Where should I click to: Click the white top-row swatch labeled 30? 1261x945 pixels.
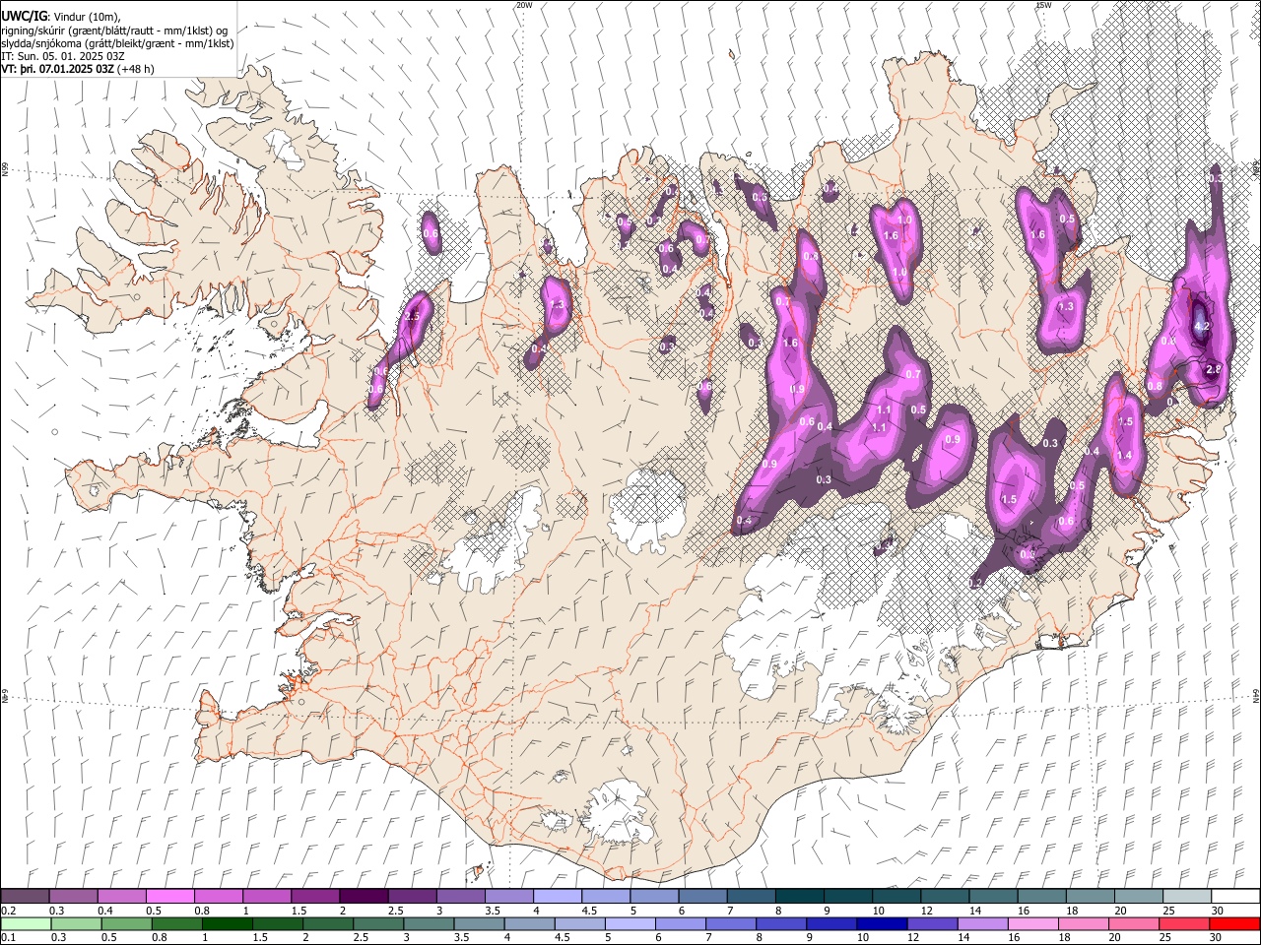point(1235,897)
